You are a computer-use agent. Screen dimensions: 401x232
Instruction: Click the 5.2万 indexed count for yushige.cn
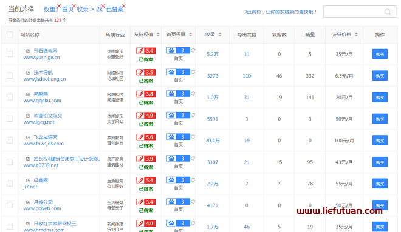(213, 54)
